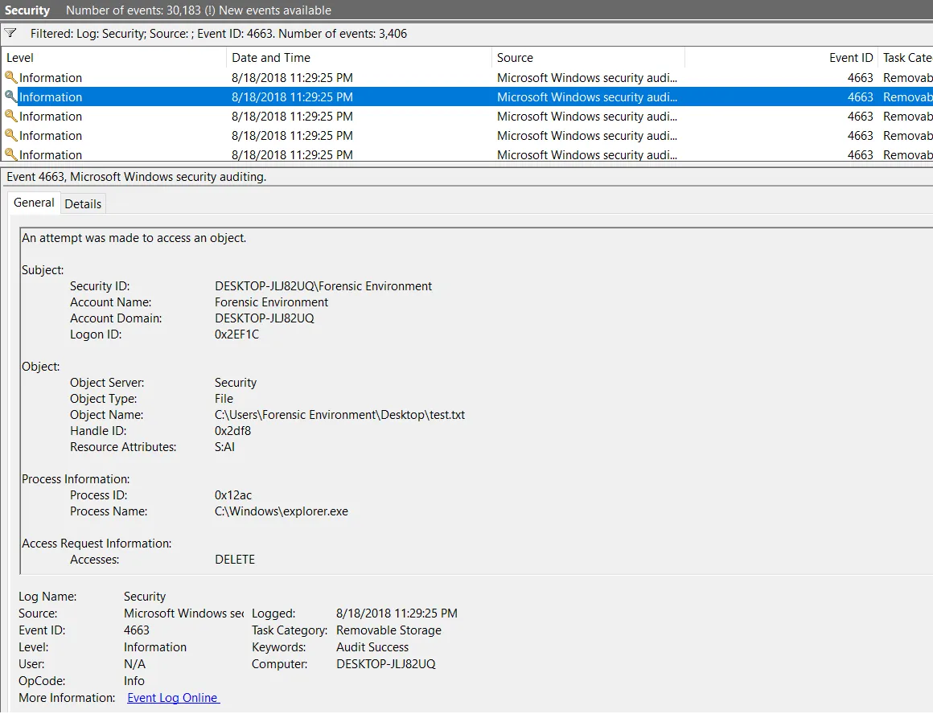Click the Keywords value Audit Success
The height and width of the screenshot is (714, 933).
coord(372,646)
